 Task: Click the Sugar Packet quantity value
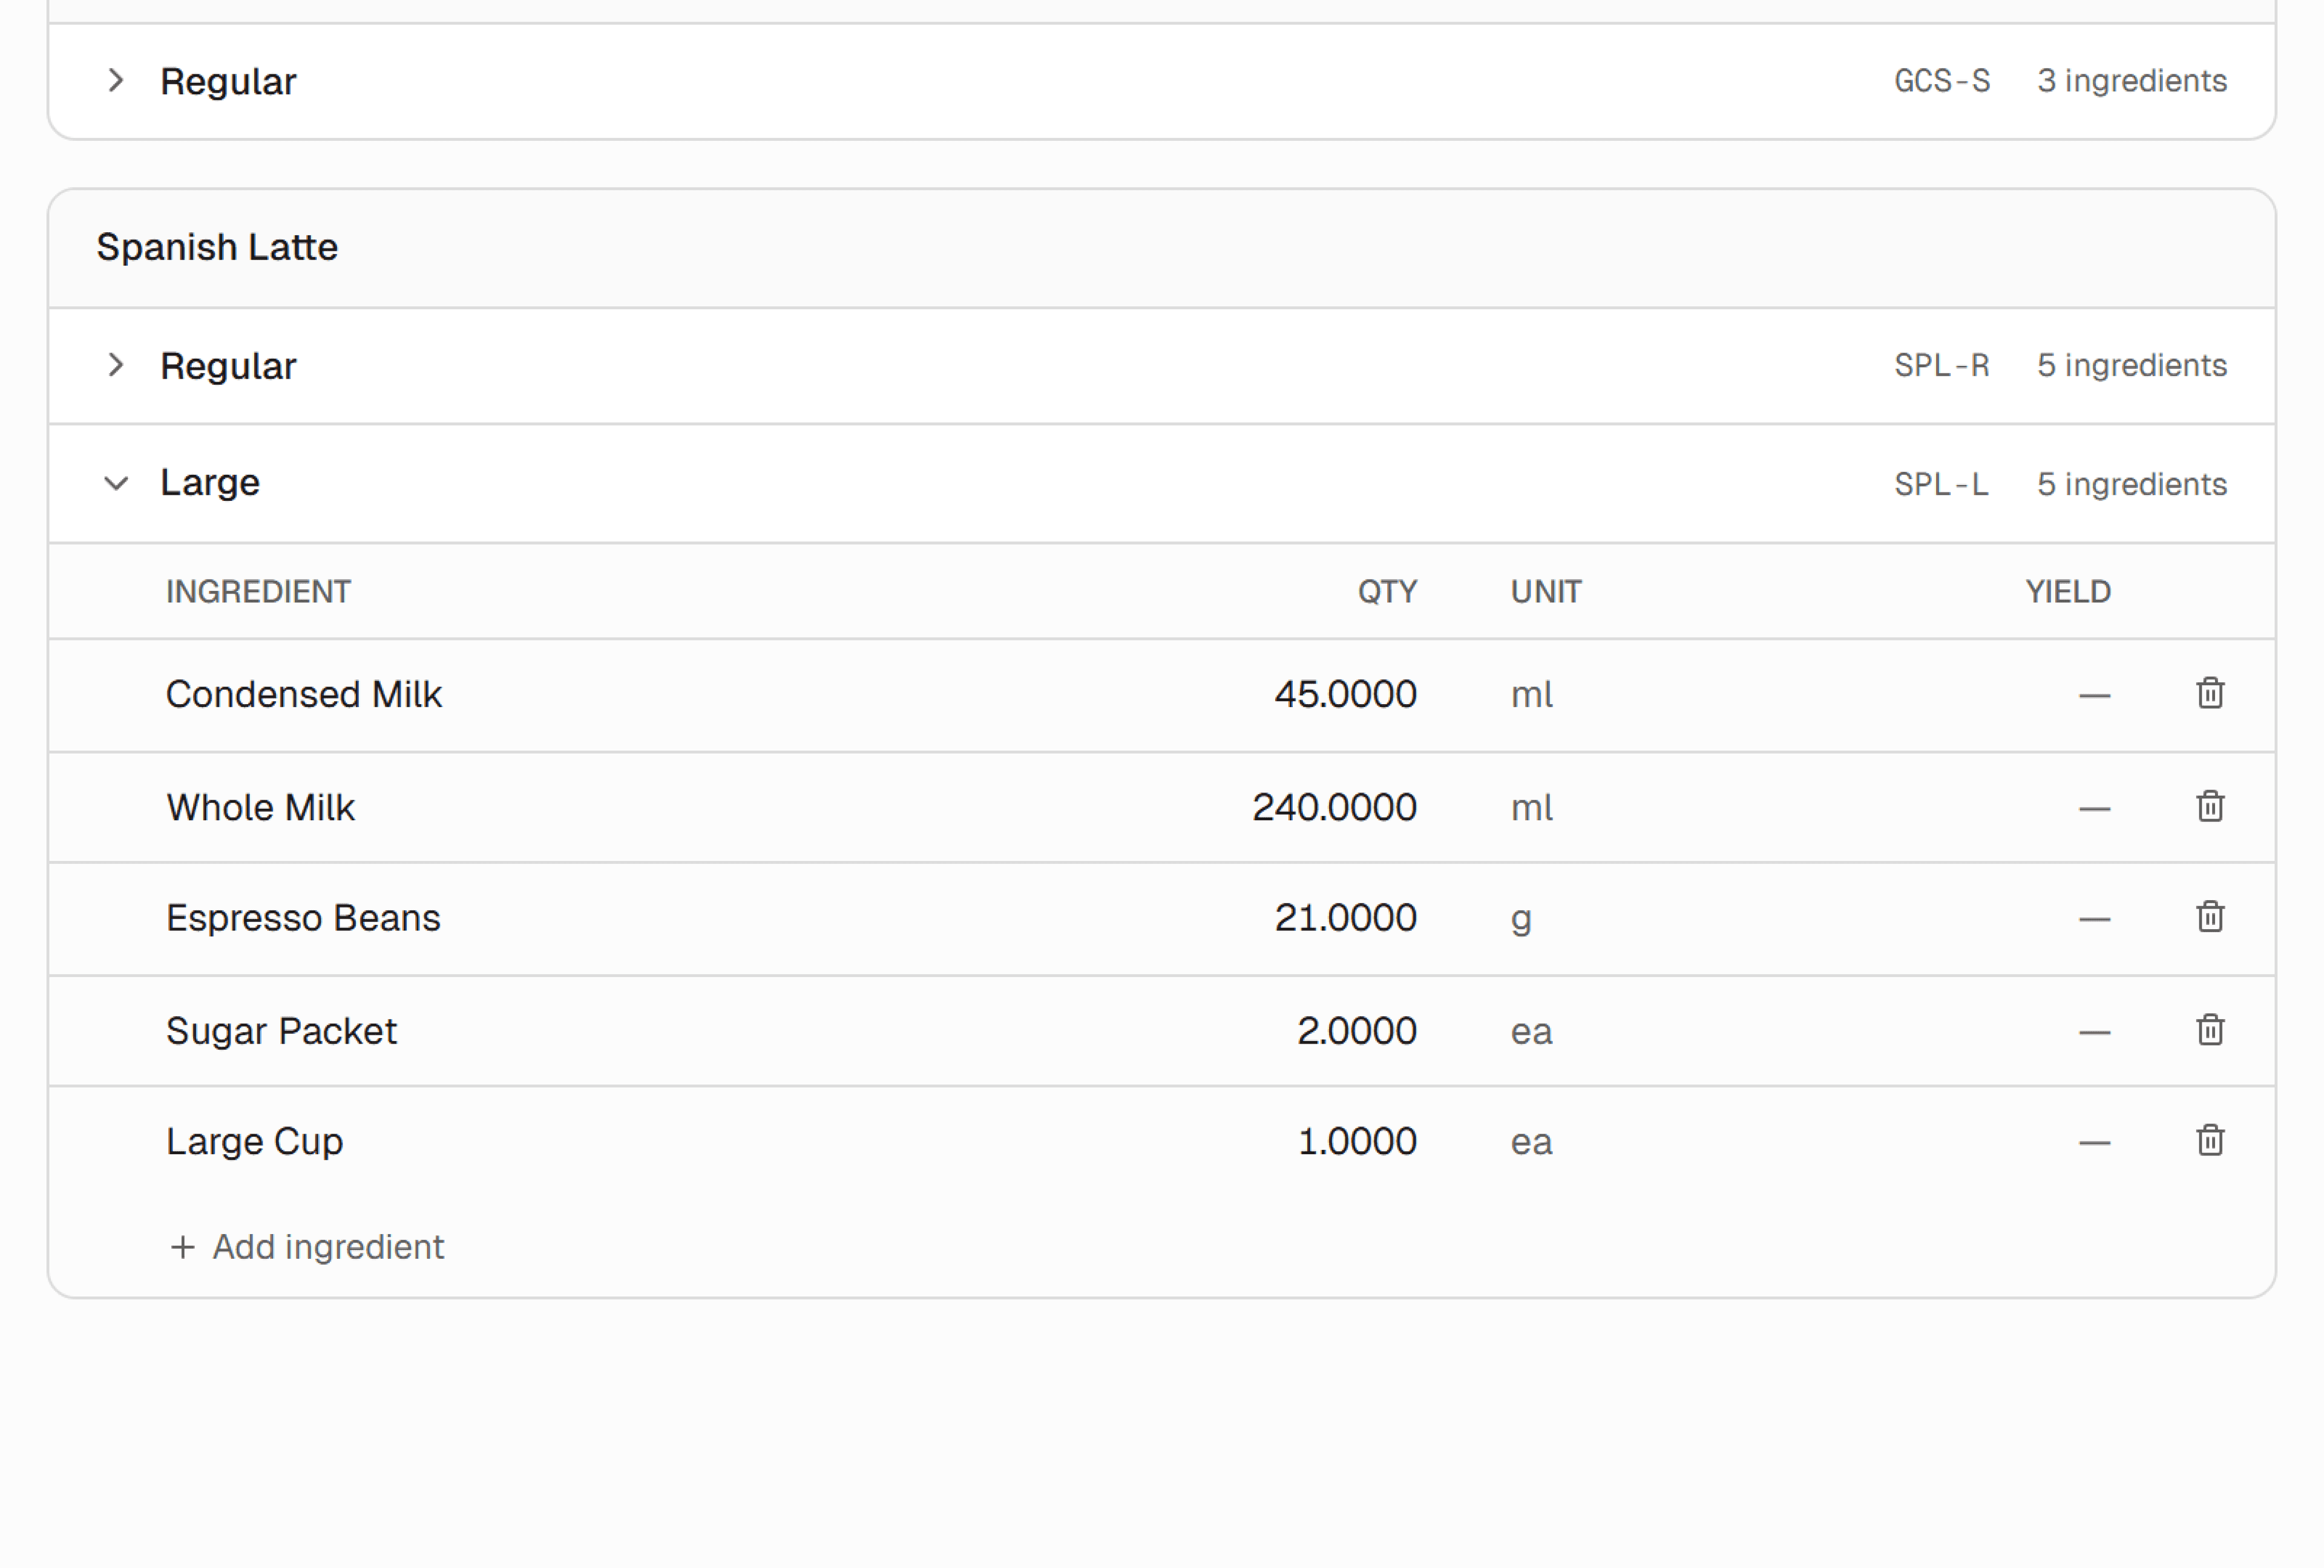[1356, 1030]
